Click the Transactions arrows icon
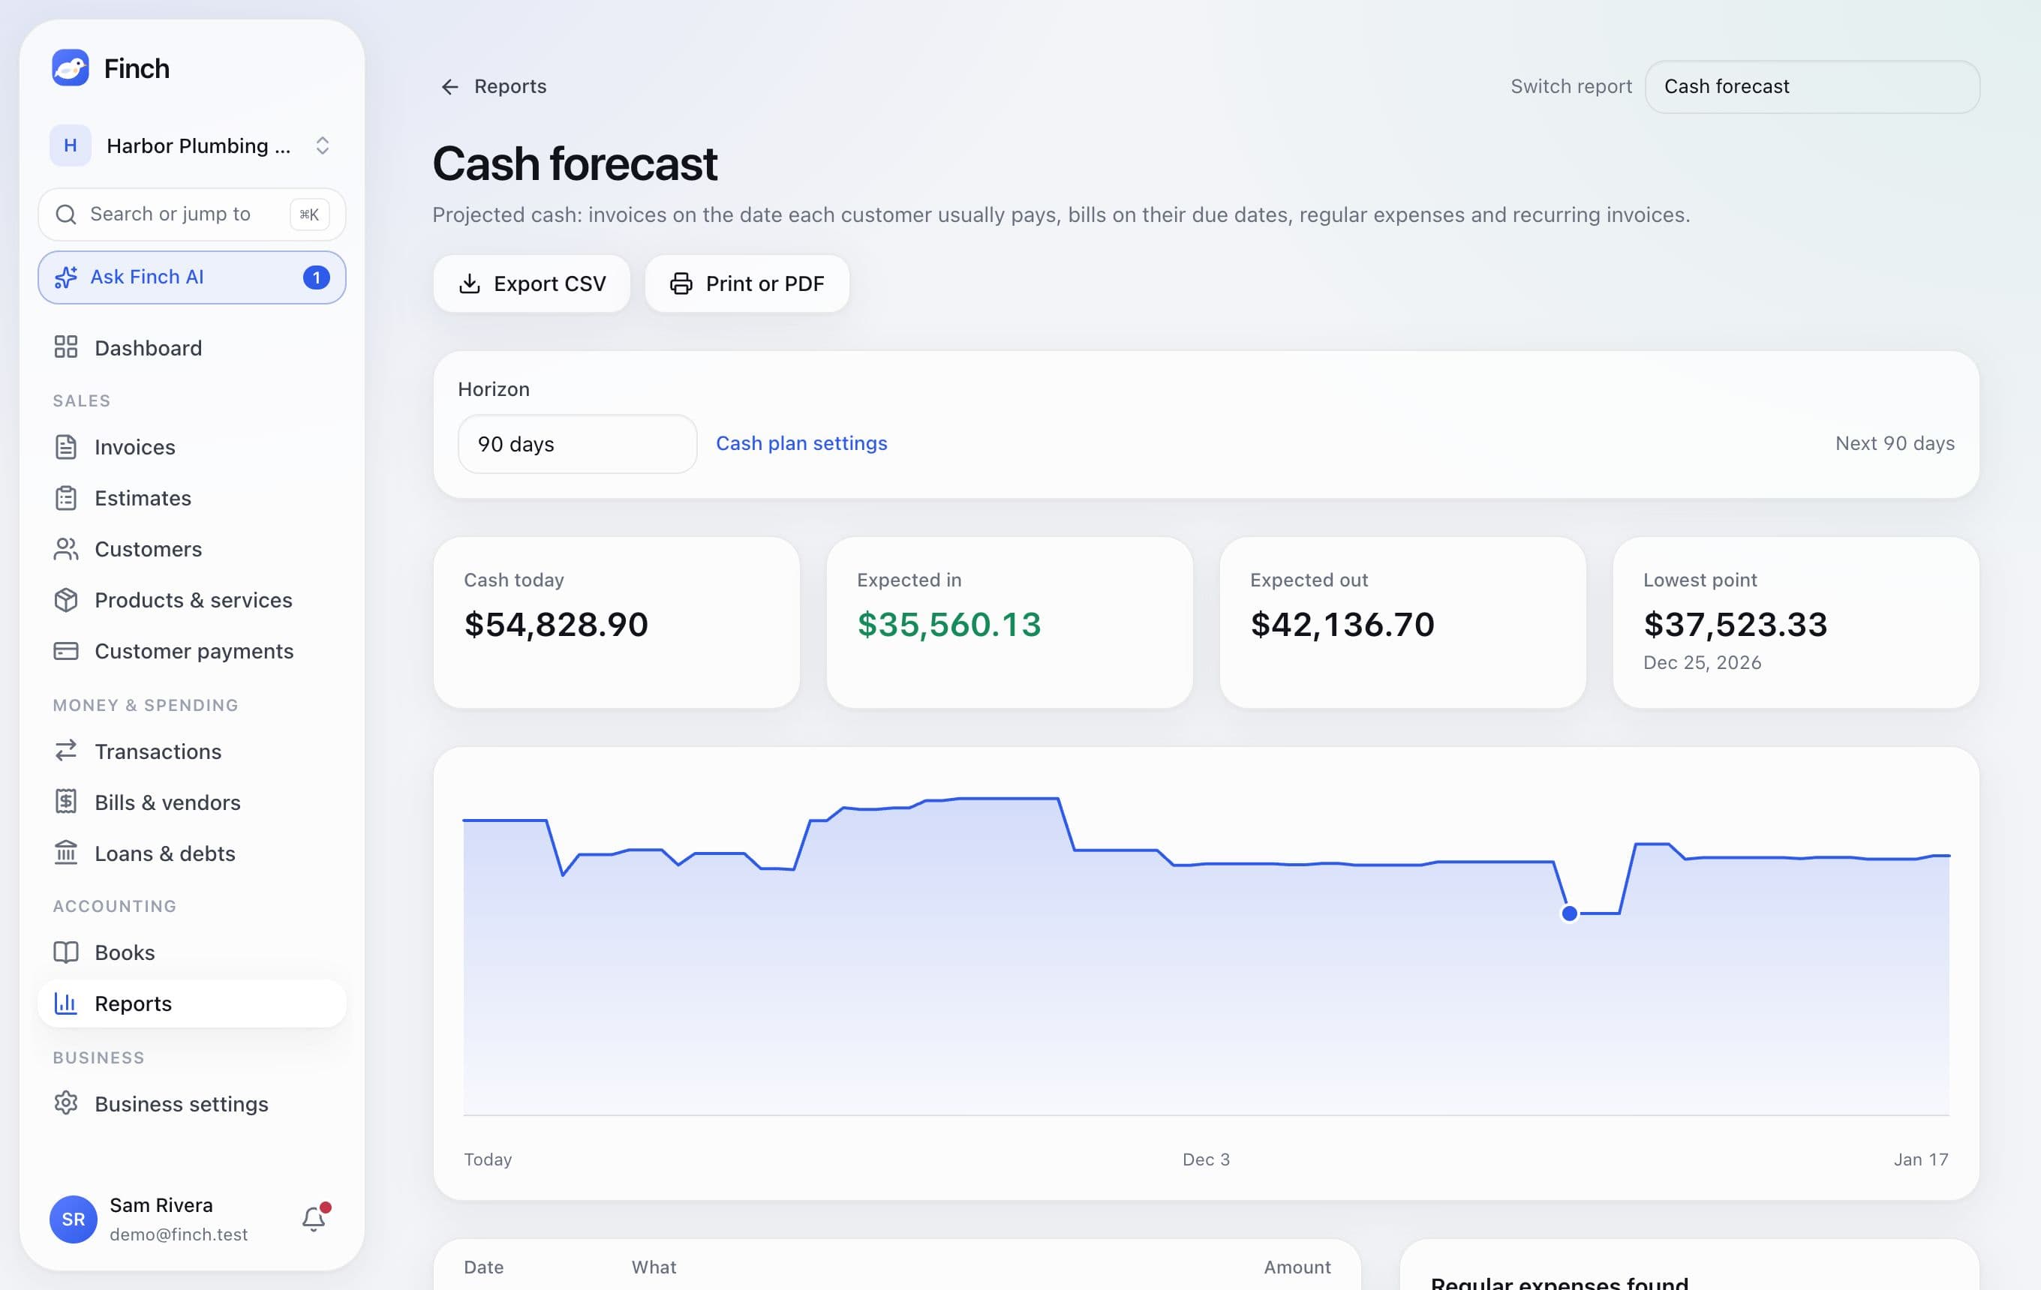 pos(66,751)
